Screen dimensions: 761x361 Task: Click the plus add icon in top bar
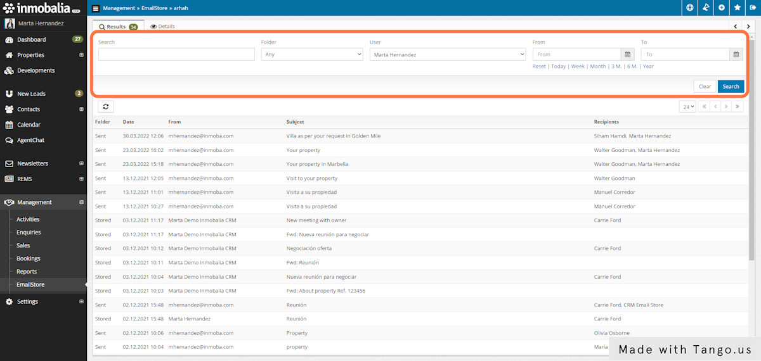tap(721, 8)
